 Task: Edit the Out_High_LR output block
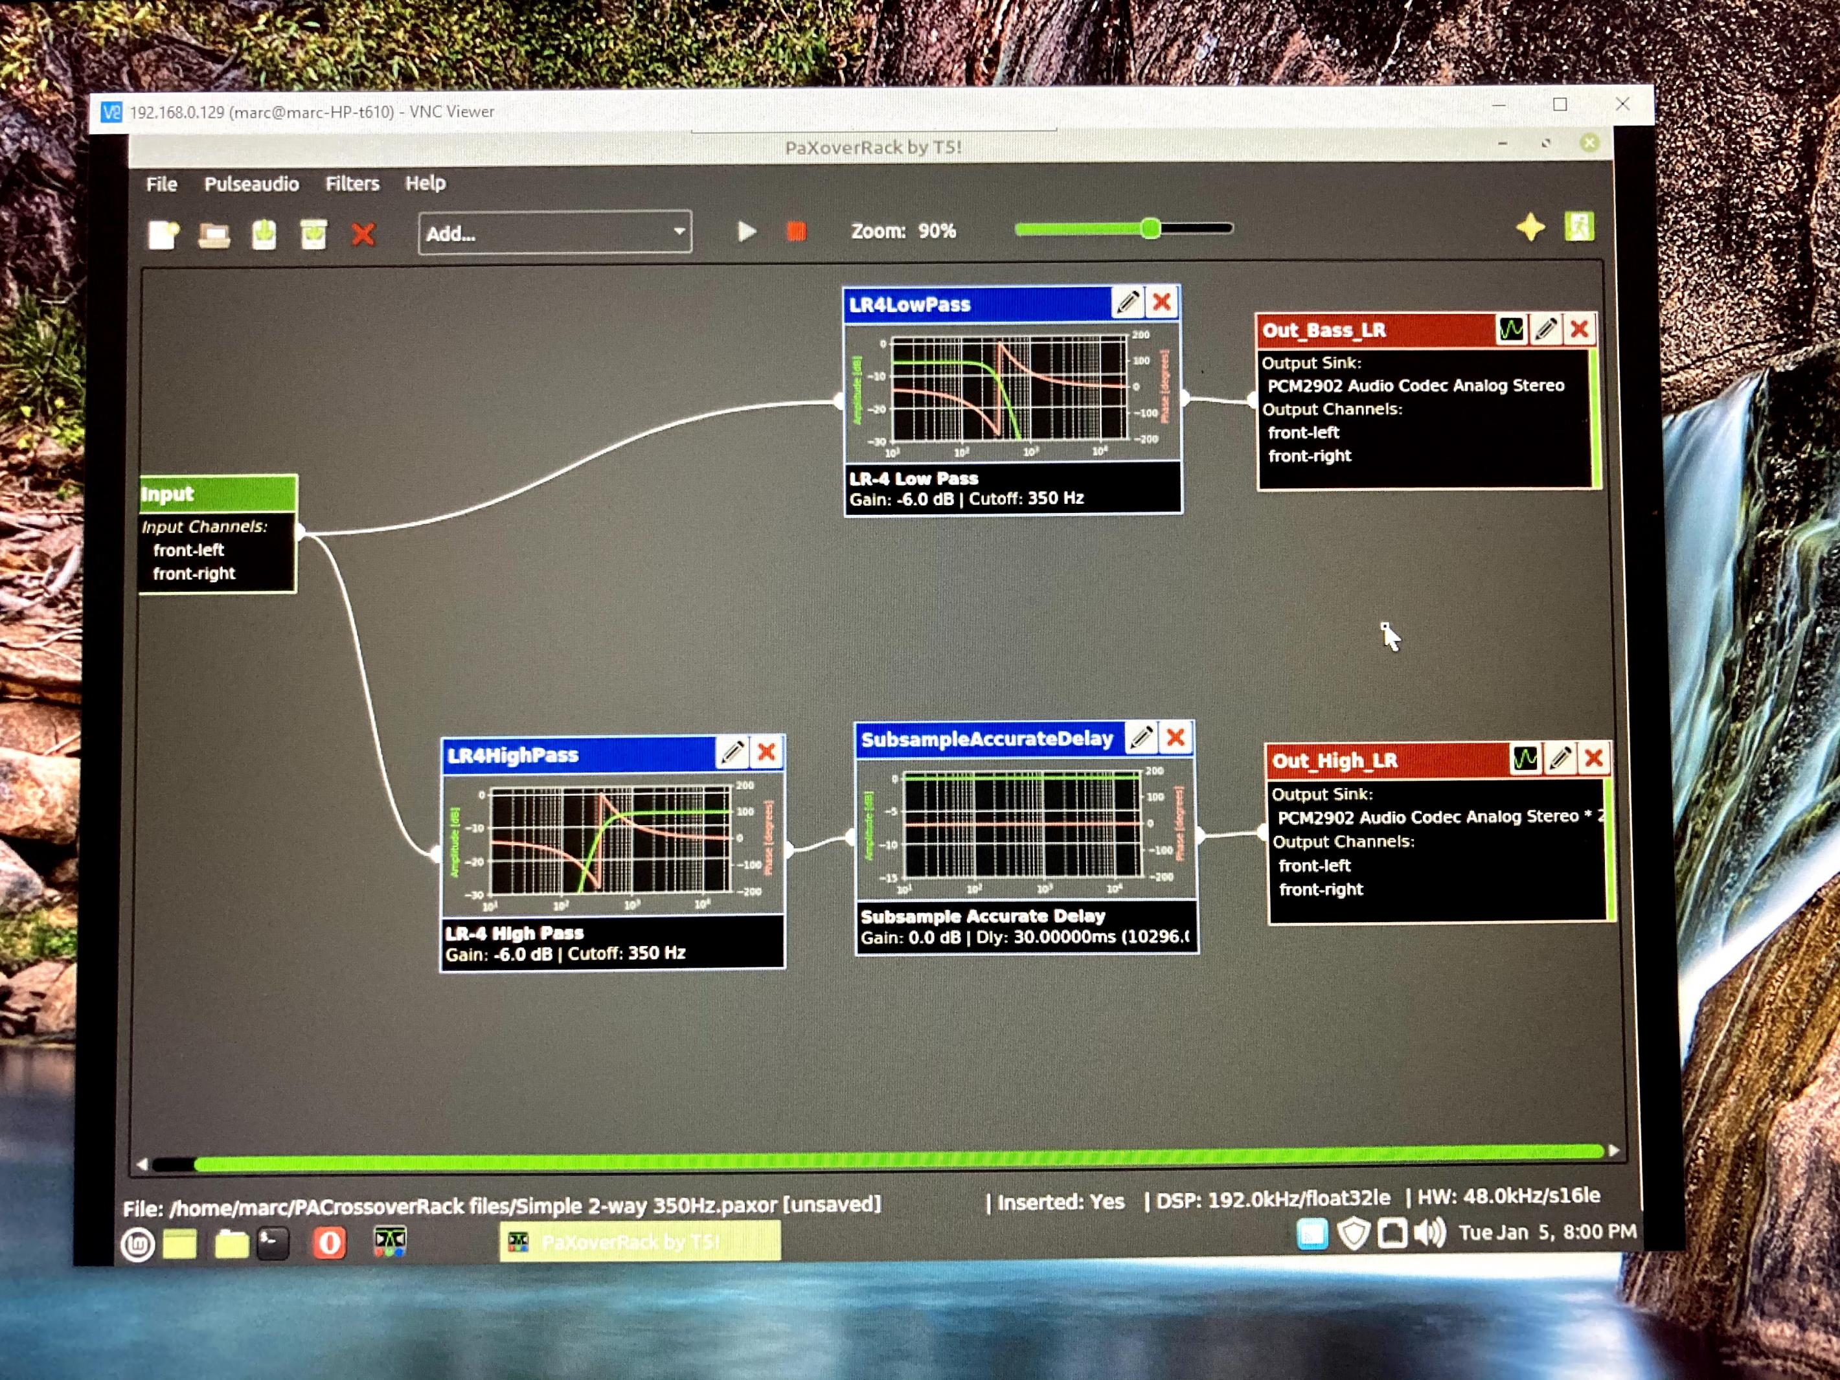pyautogui.click(x=1560, y=758)
